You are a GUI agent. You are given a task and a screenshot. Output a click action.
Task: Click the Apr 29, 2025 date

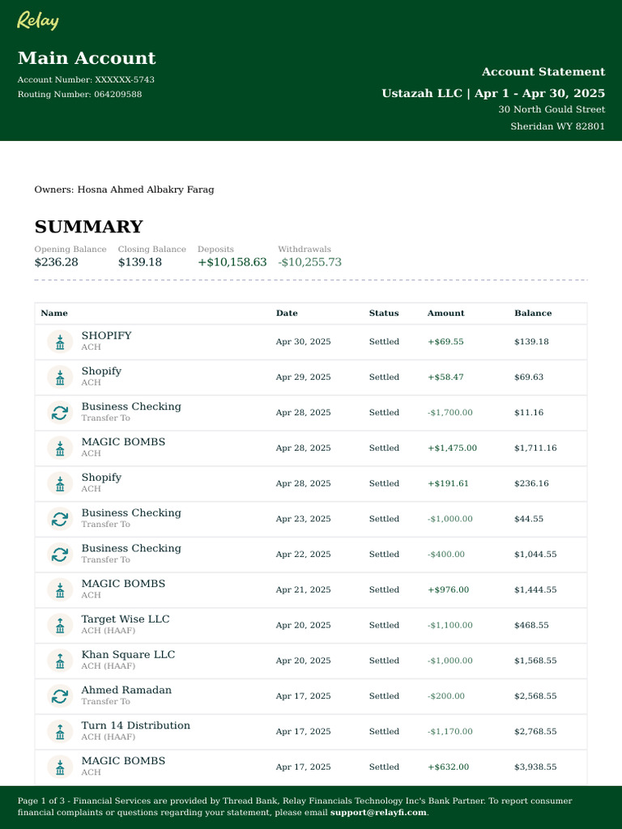[303, 377]
